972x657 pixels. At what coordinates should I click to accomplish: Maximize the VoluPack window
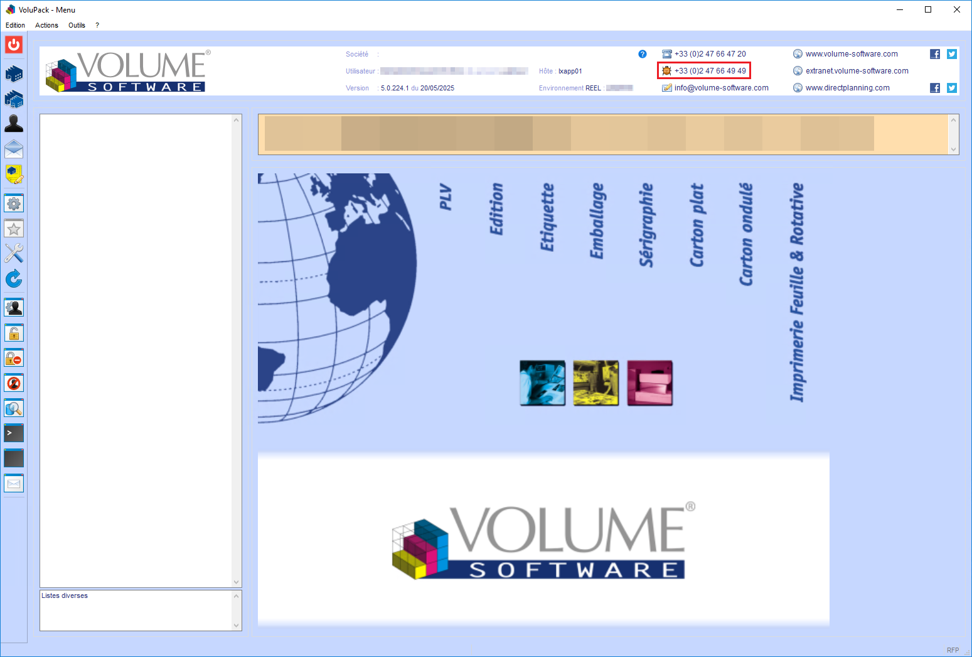pos(928,9)
